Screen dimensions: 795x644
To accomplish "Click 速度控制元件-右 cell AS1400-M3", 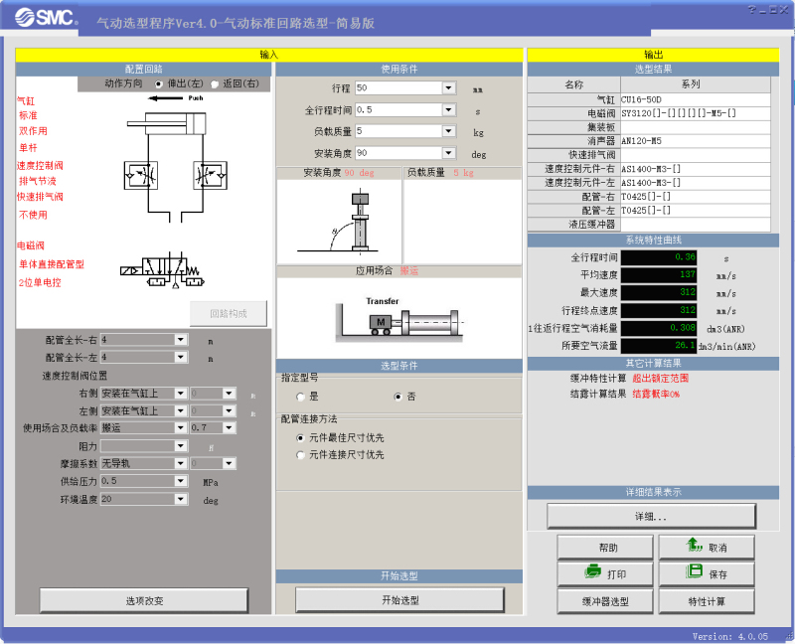I will coord(695,169).
